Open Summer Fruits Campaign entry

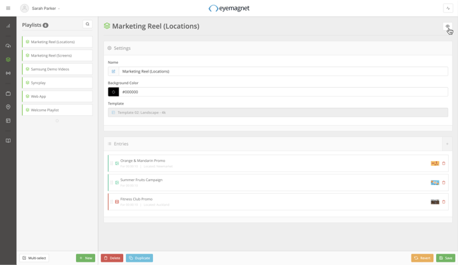278,182
